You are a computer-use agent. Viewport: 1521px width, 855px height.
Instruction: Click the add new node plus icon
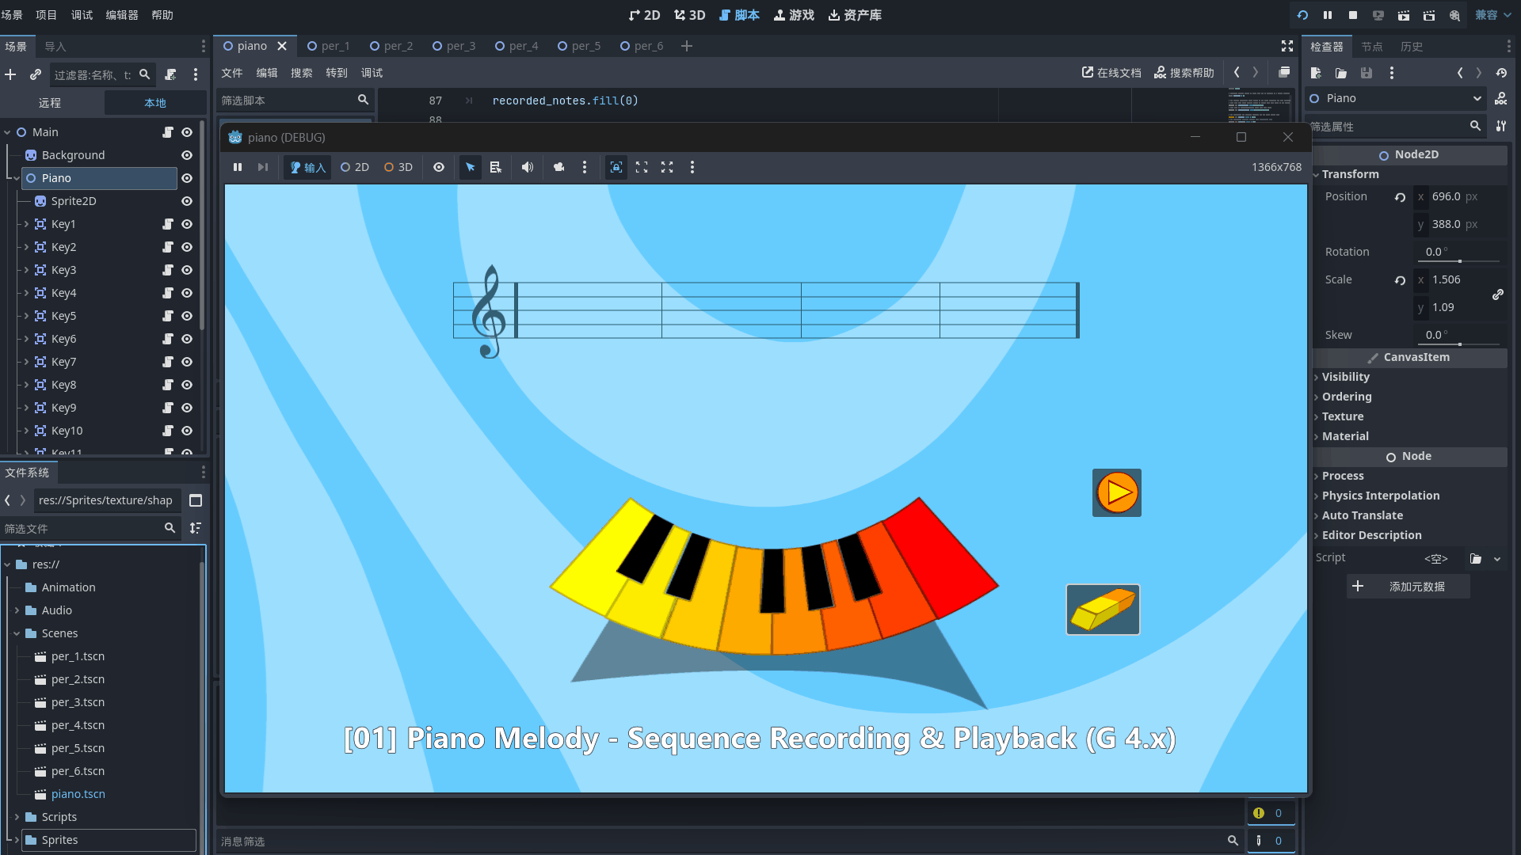[10, 74]
